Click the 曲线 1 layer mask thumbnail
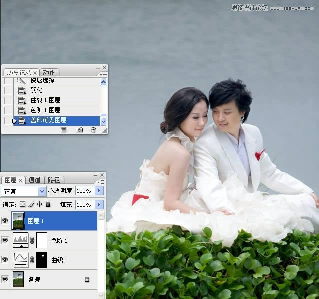Viewport: 319px width, 299px height. point(42,260)
